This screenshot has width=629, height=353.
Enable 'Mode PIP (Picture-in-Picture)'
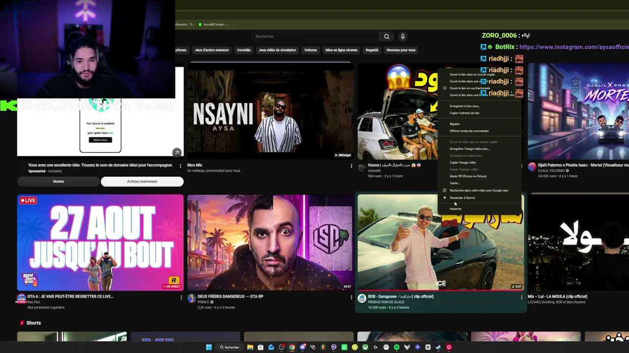pos(468,176)
